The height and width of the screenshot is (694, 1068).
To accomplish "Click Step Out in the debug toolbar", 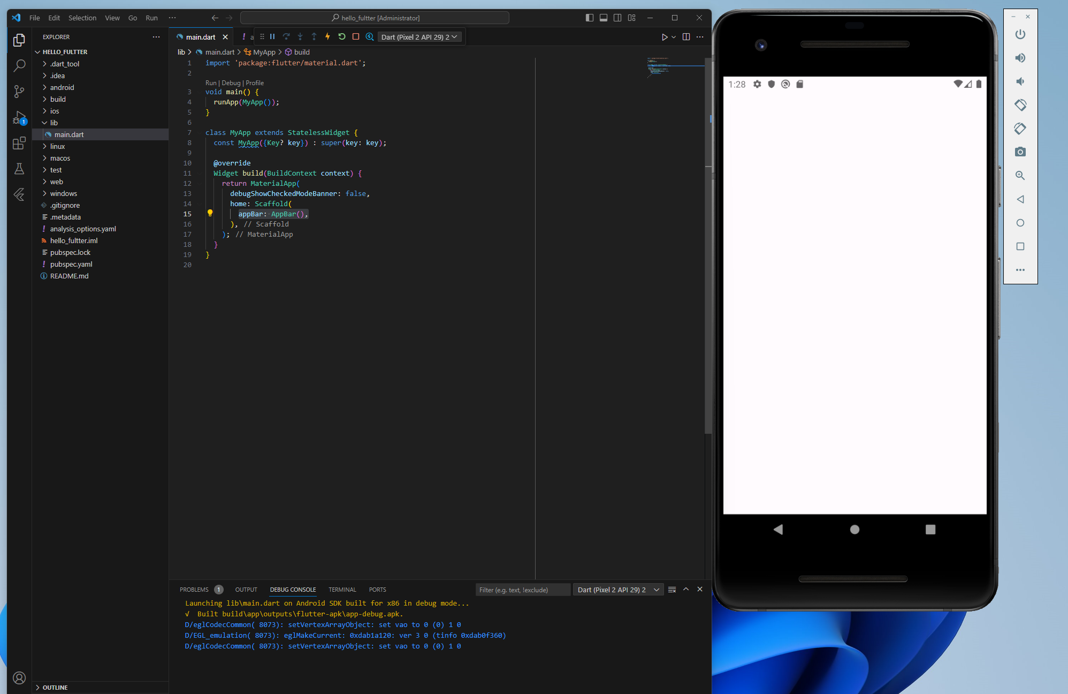I will 314,37.
